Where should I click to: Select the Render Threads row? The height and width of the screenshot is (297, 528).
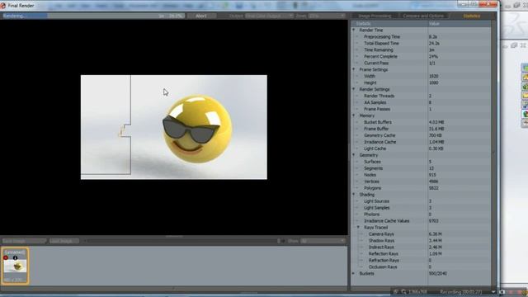(x=421, y=96)
